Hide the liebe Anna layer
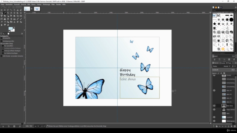 pyautogui.click(x=214, y=106)
